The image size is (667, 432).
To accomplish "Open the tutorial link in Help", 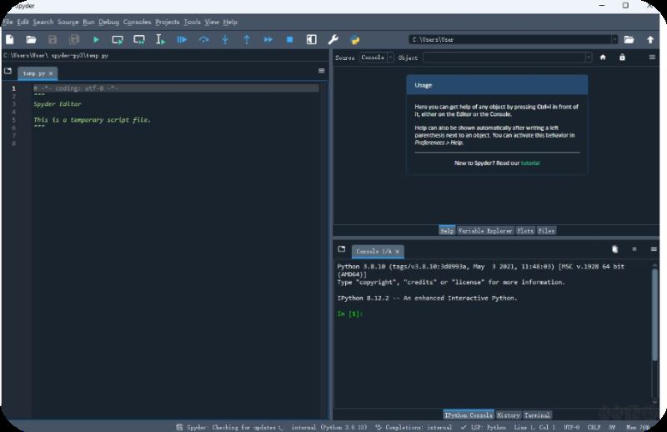I will pyautogui.click(x=530, y=163).
